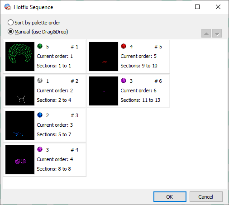
Task: Maximize the Hotfix Sequence window
Action: (x=197, y=7)
